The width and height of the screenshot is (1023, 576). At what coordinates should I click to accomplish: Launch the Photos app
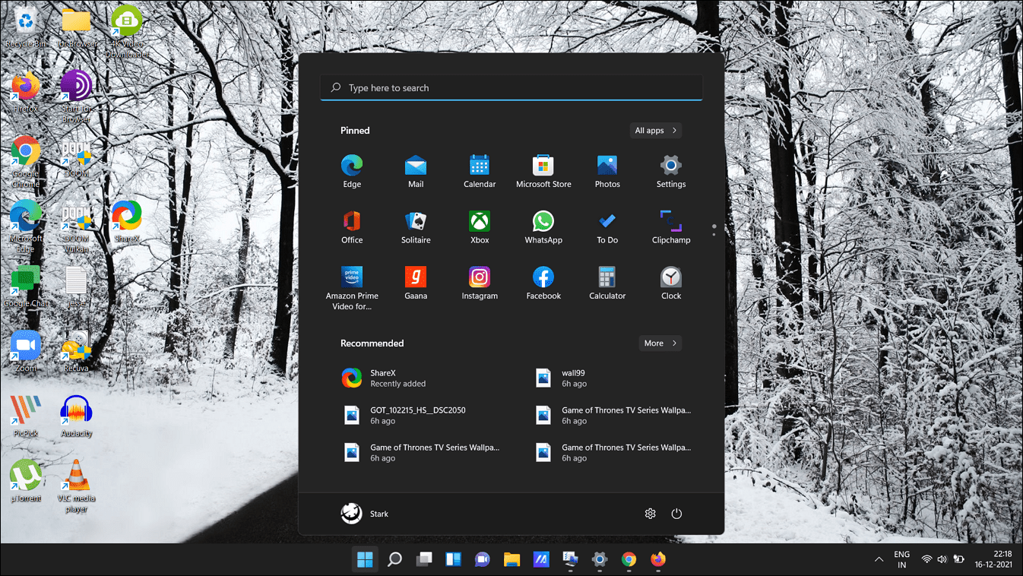pyautogui.click(x=607, y=172)
